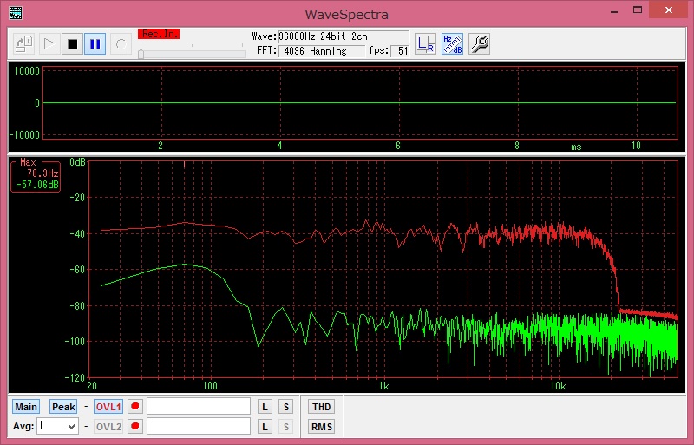This screenshot has width=694, height=445.
Task: Start playback with the Play button
Action: point(49,44)
